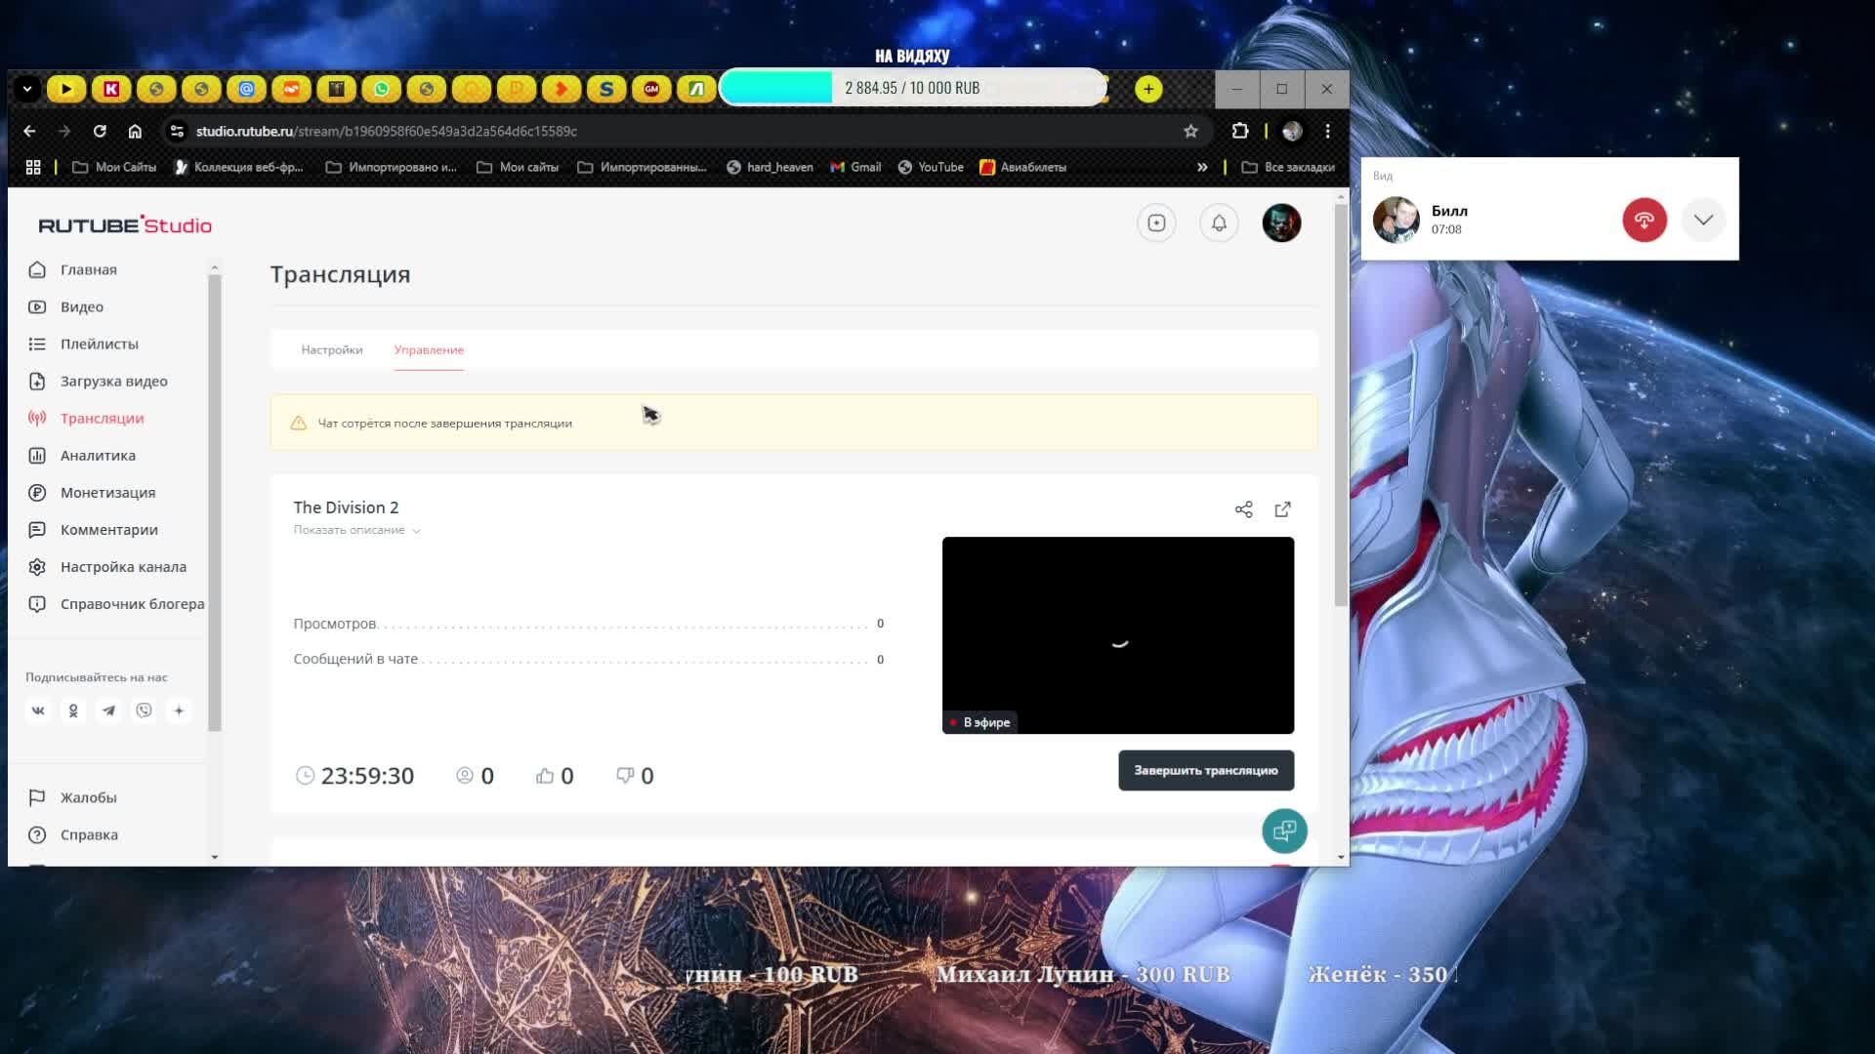Click the donation goal progress bar
This screenshot has height=1054, width=1875.
(x=912, y=88)
